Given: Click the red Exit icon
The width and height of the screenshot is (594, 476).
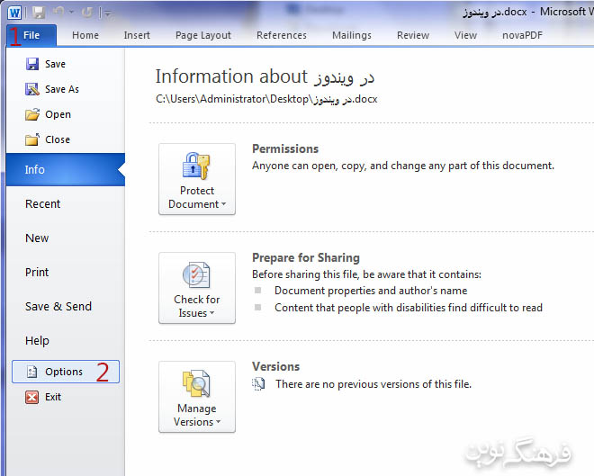Looking at the screenshot, I should tap(31, 397).
